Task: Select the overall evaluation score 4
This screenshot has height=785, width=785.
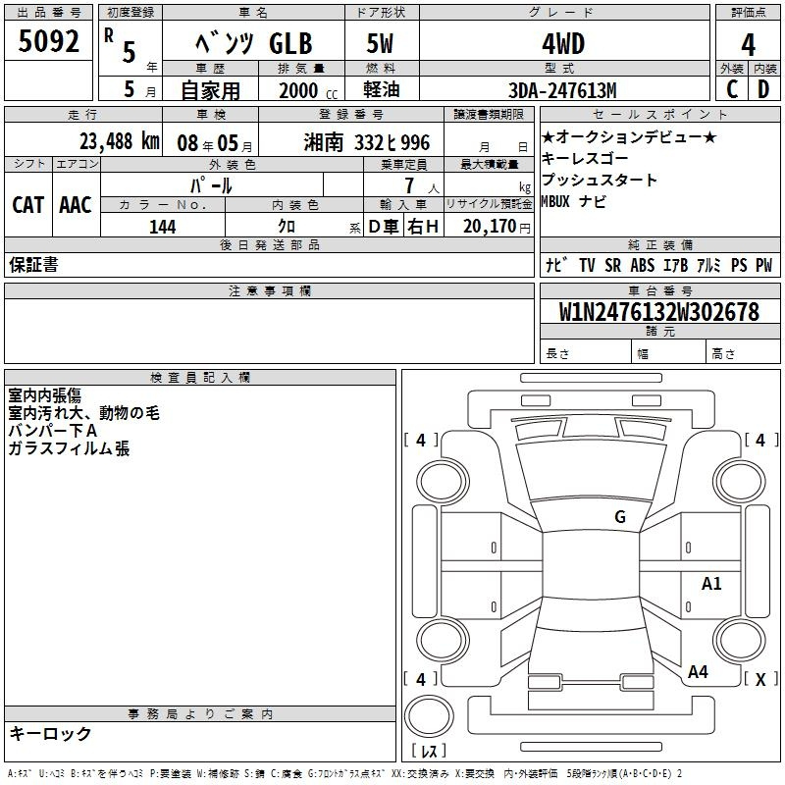Action: point(748,44)
